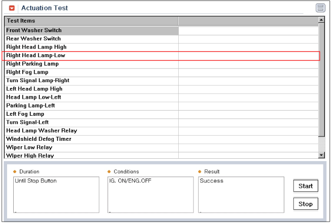Click the Start button
The image size is (331, 223).
coord(305,186)
